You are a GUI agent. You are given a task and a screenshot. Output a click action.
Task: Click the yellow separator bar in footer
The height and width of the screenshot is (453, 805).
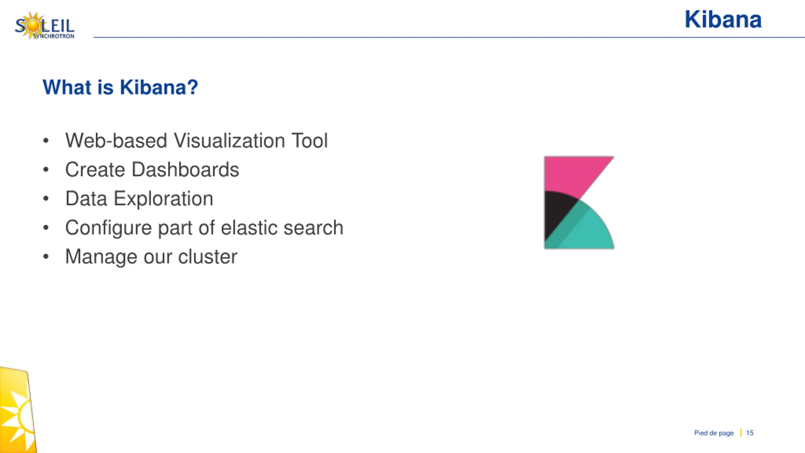[741, 433]
